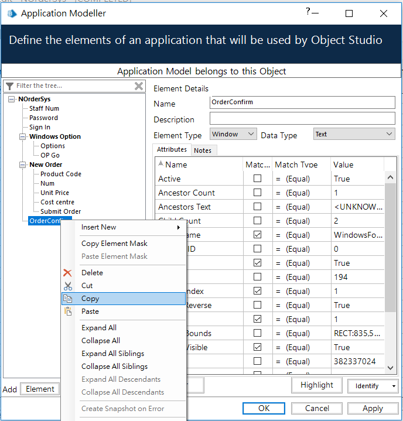Screen dimensions: 403x421
Task: Click the help question mark icon
Action: 308,11
